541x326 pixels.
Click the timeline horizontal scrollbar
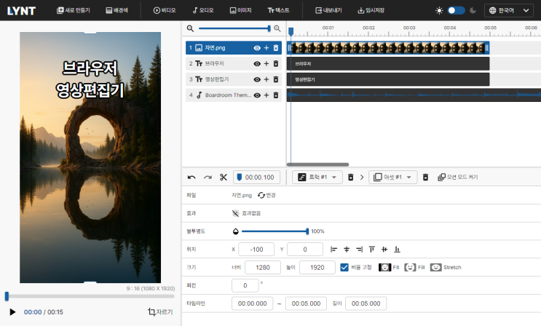click(317, 164)
